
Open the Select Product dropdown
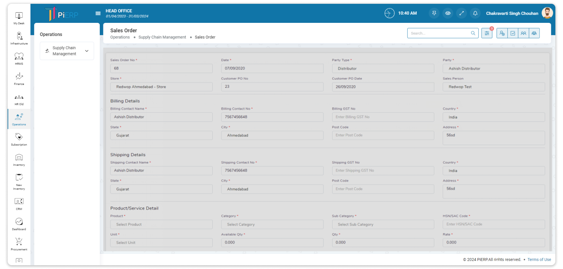pyautogui.click(x=161, y=224)
